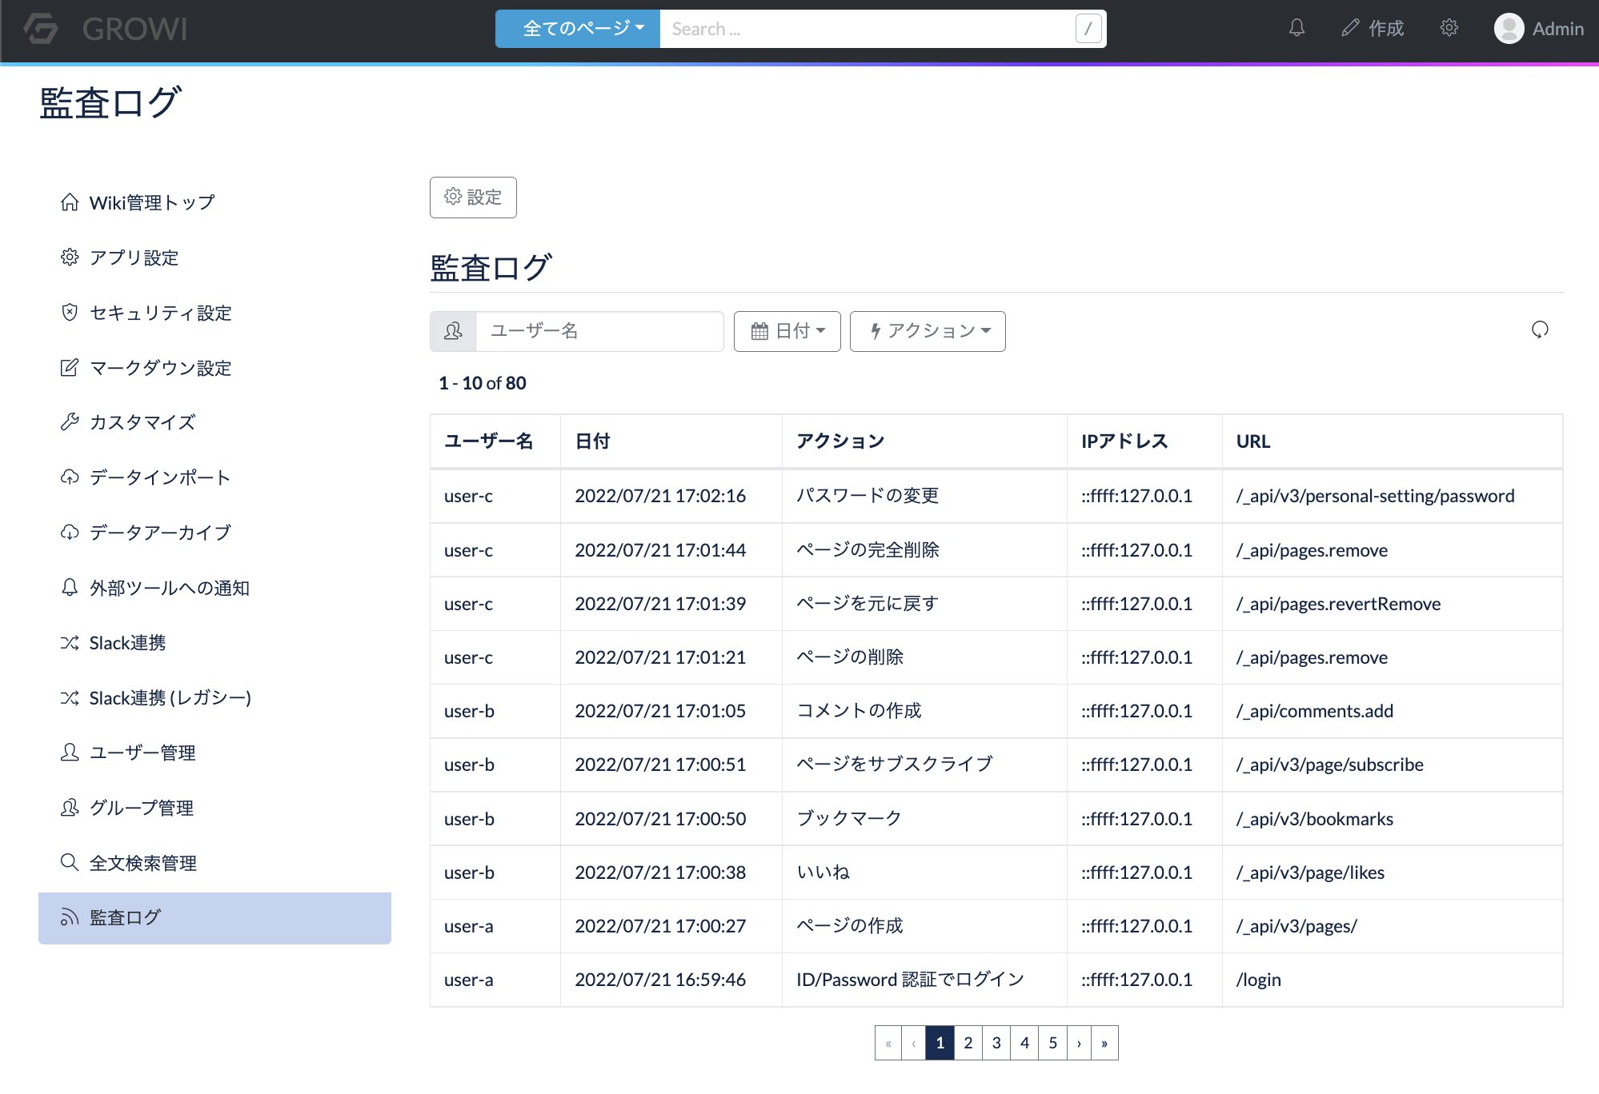Viewport: 1599px width, 1094px height.
Task: Open the アクション filter dropdown
Action: click(x=928, y=331)
